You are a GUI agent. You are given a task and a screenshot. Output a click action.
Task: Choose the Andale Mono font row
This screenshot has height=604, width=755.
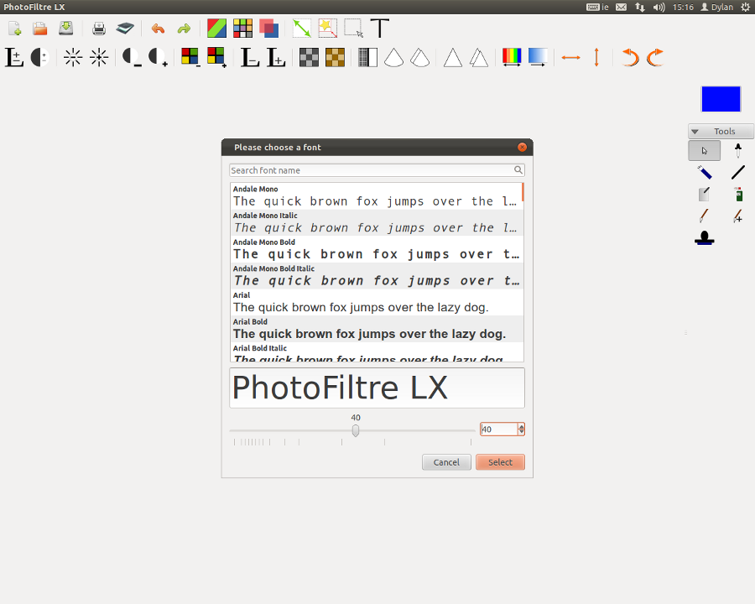pyautogui.click(x=377, y=196)
